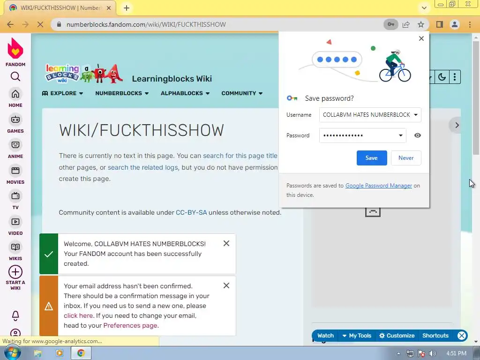Click the taskbar clock
This screenshot has height=360, width=480.
click(456, 353)
